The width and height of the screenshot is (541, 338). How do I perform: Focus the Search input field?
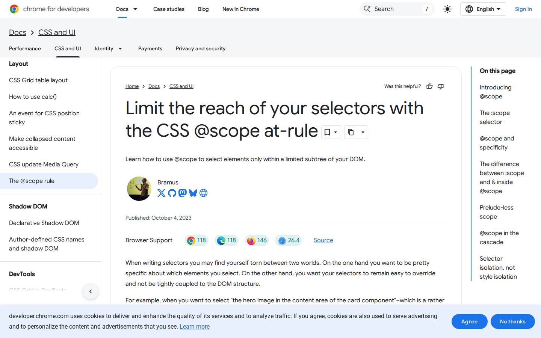click(x=397, y=9)
